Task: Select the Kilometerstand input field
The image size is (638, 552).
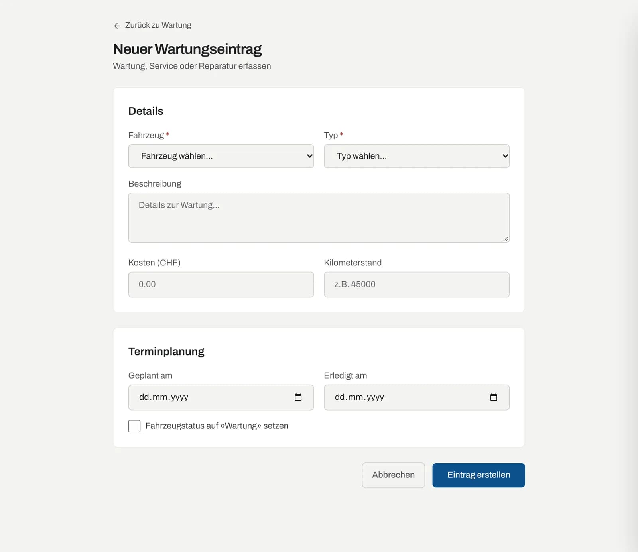Action: (x=417, y=285)
